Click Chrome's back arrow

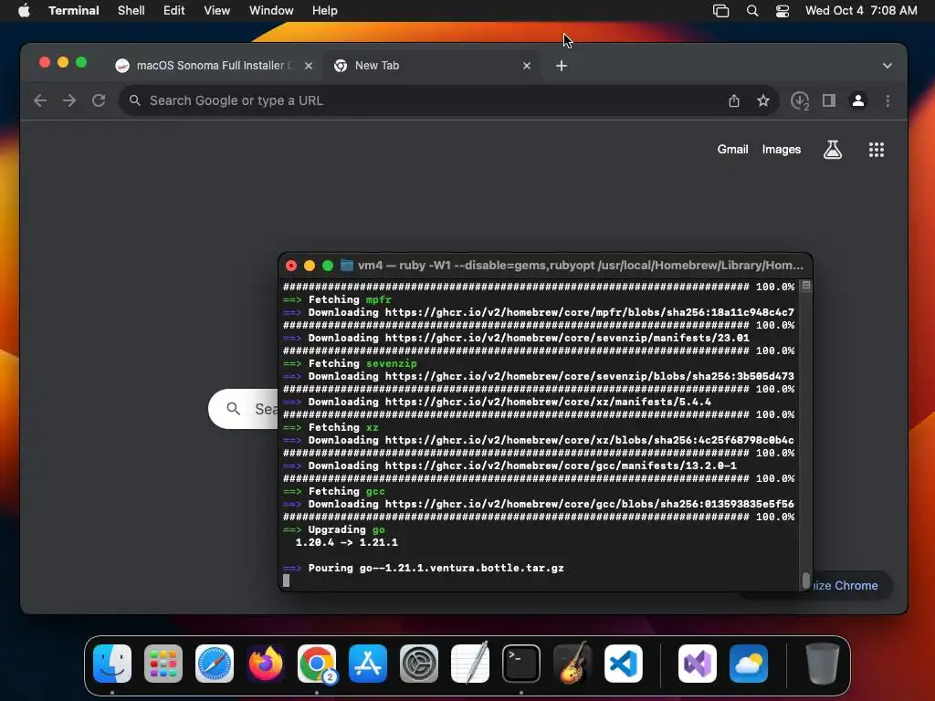(x=40, y=100)
